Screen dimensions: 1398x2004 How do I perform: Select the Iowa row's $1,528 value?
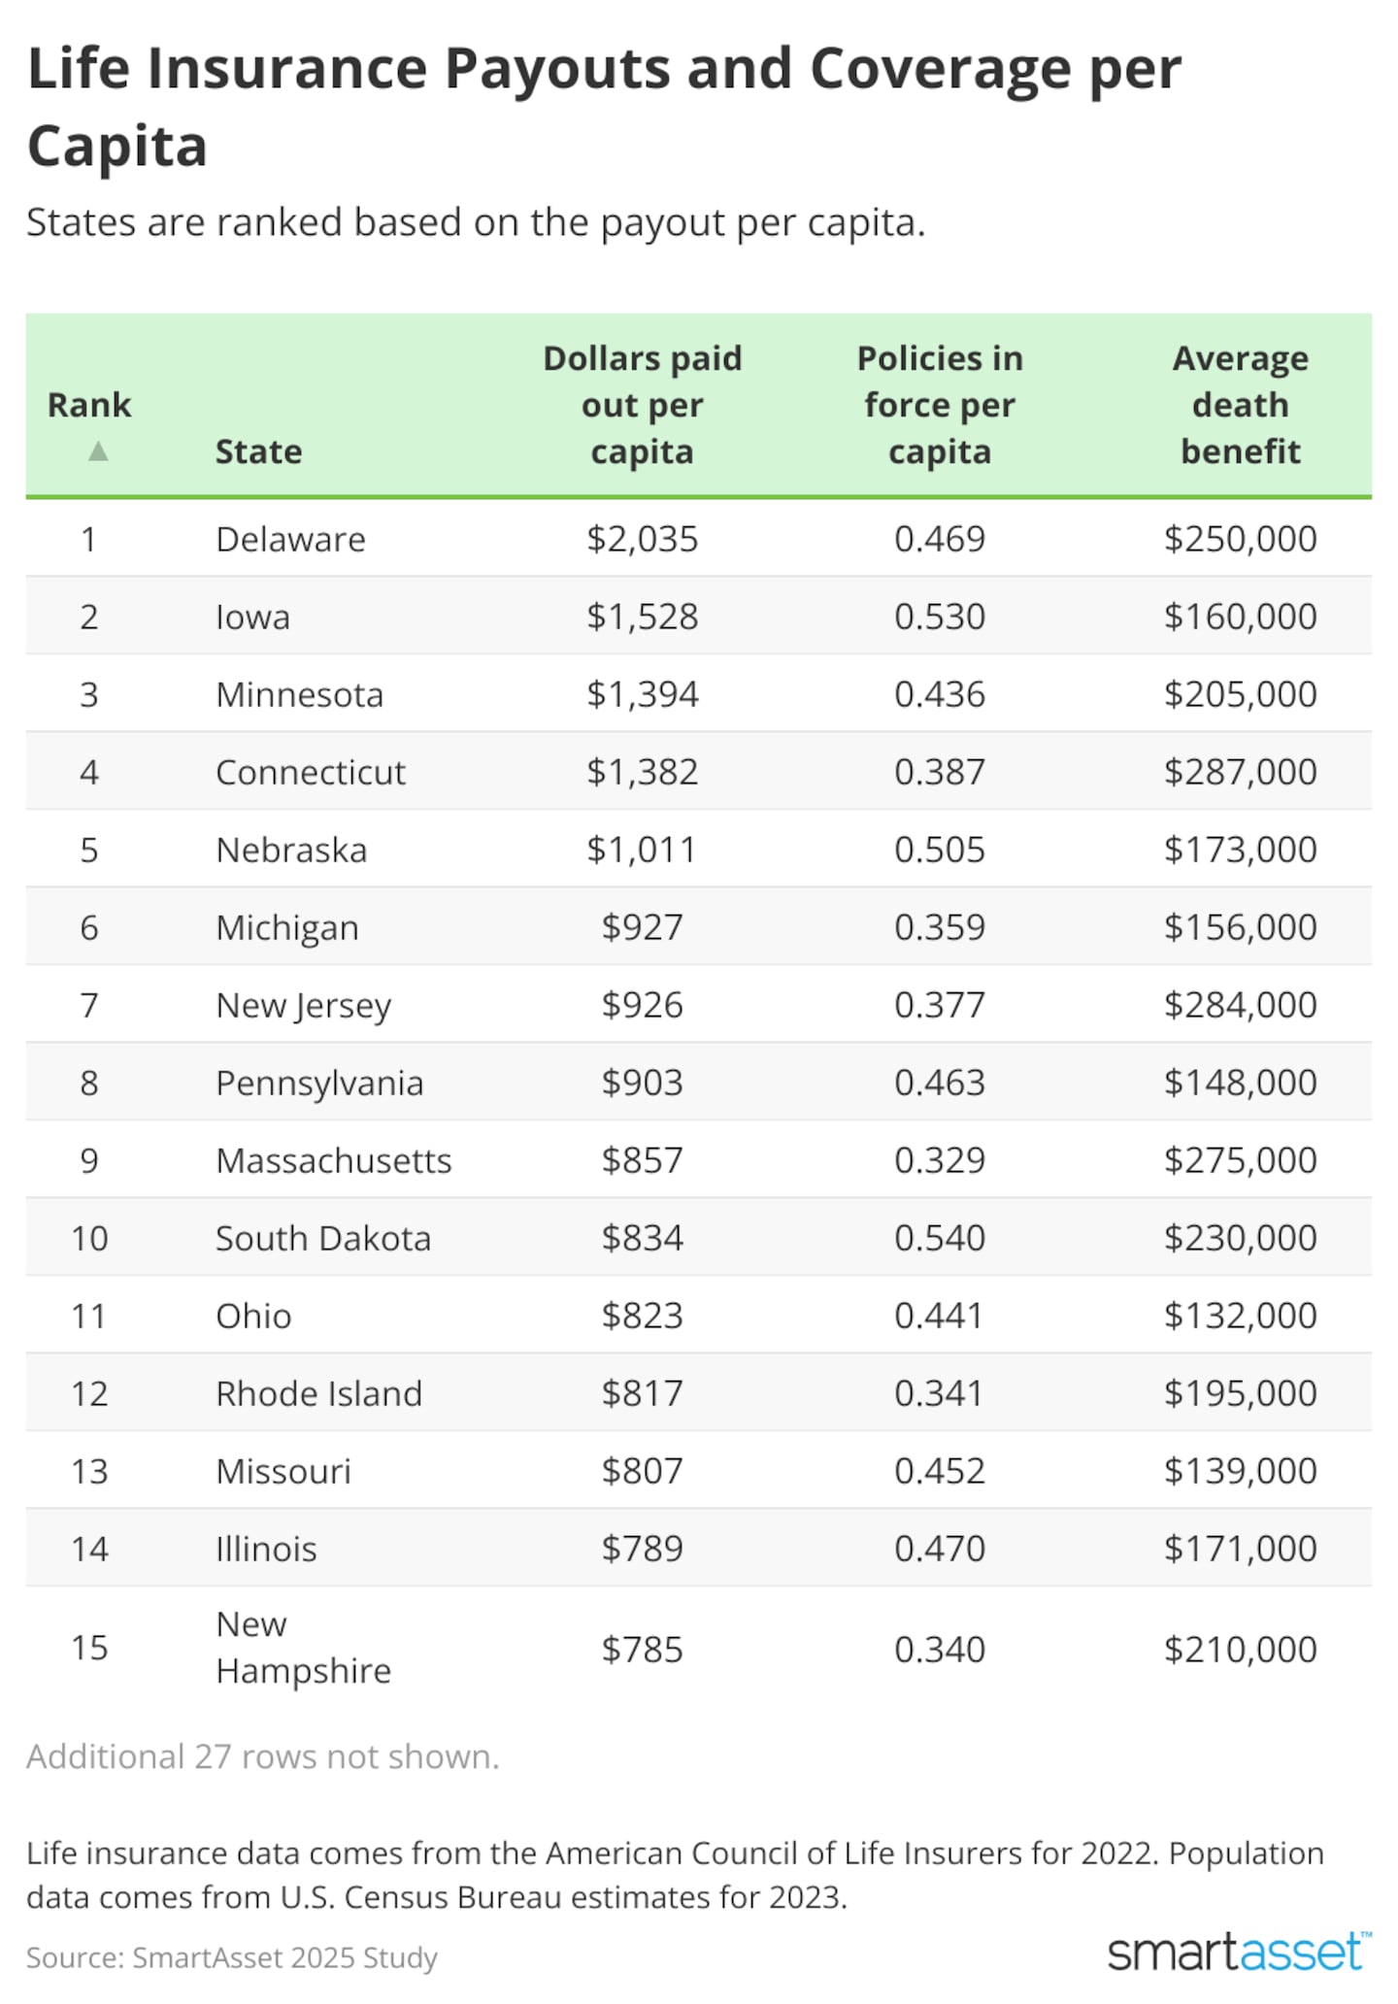click(x=642, y=617)
